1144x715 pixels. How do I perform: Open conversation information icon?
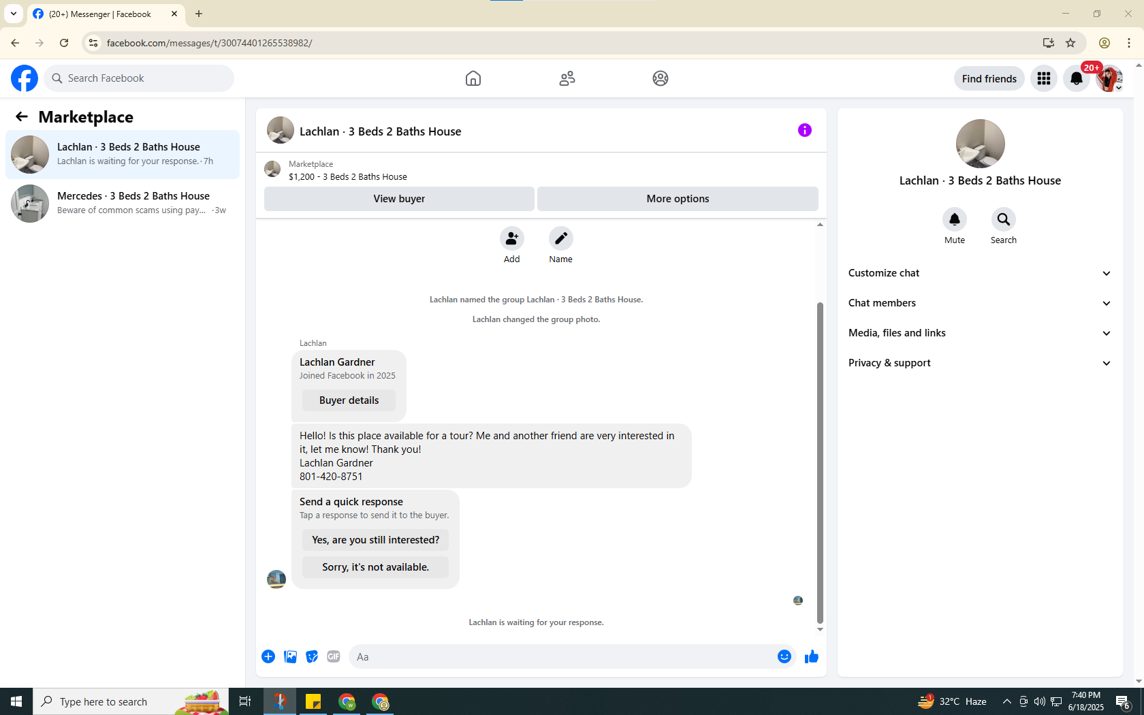point(805,130)
